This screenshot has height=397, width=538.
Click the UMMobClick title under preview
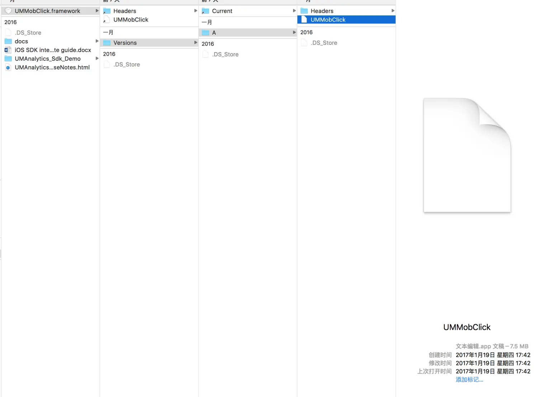(x=467, y=327)
